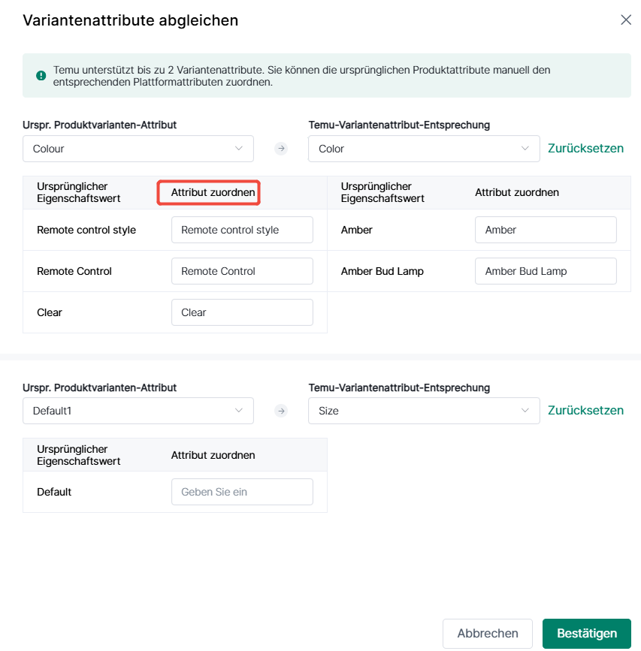Image resolution: width=641 pixels, height=651 pixels.
Task: Edit the Amber Bud Lamp value field
Action: tap(546, 271)
